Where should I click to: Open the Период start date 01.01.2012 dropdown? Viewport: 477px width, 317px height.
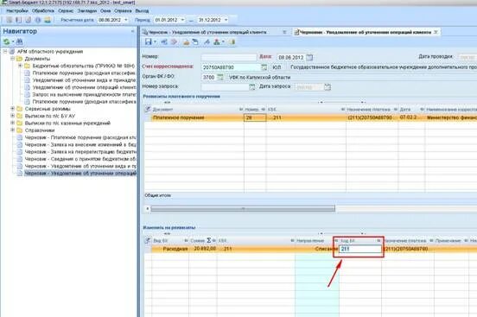point(182,20)
